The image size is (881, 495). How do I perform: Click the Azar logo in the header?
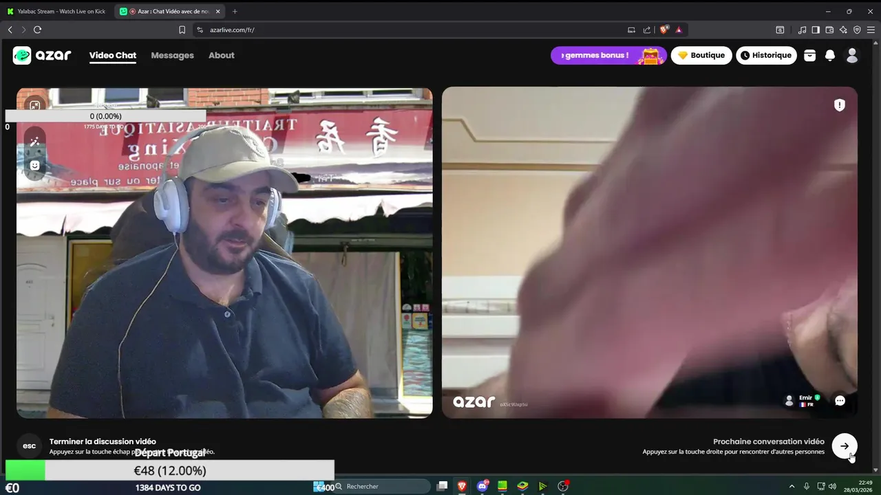pos(42,56)
